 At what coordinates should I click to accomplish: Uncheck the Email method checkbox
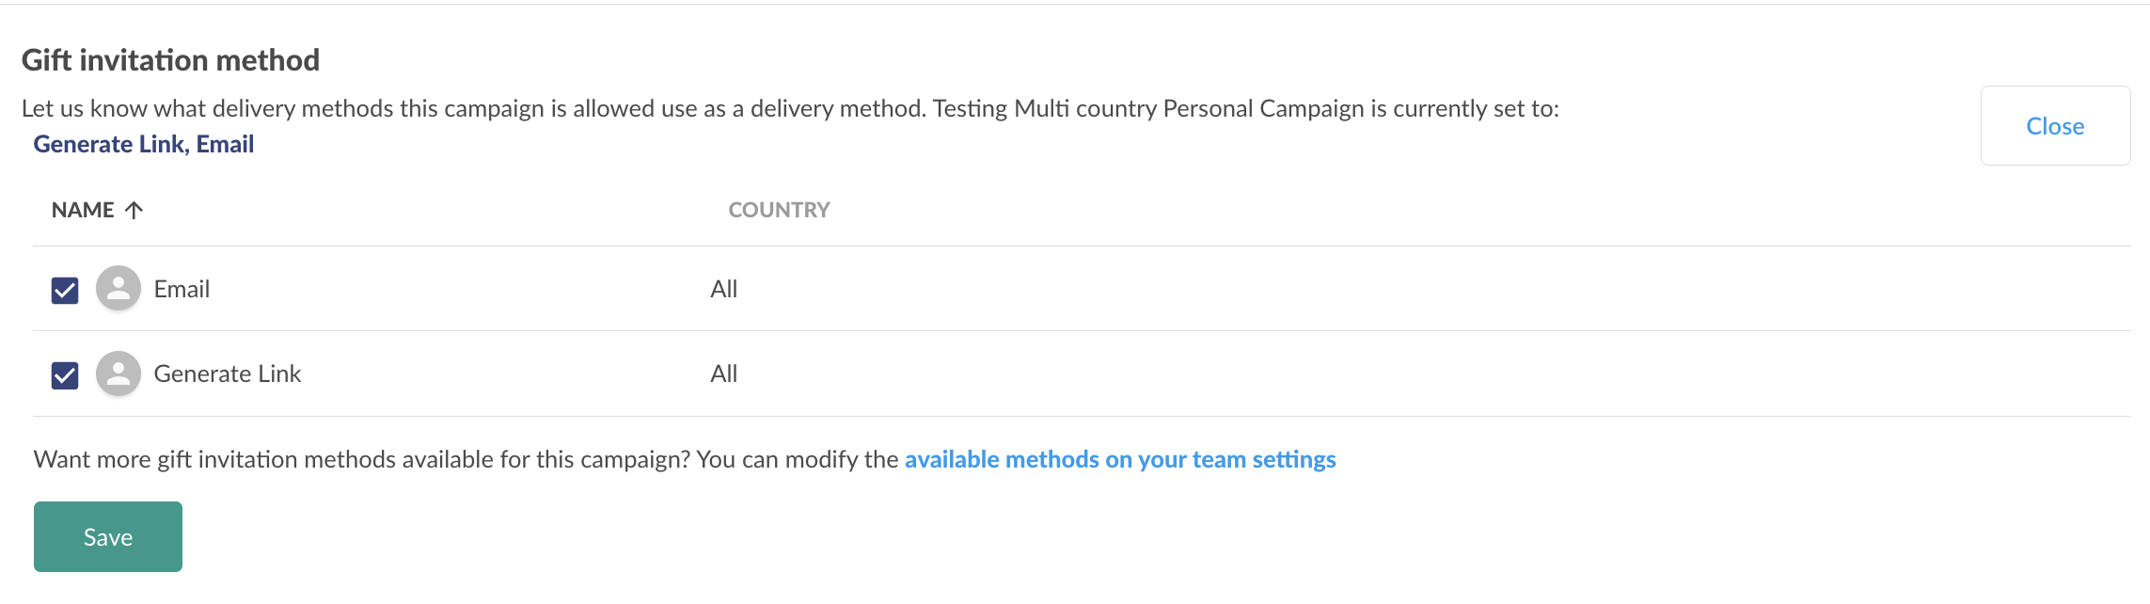coord(65,291)
